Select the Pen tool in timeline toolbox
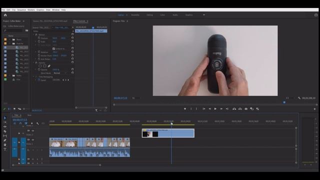Viewport: 320px width, 180px height. point(5,140)
